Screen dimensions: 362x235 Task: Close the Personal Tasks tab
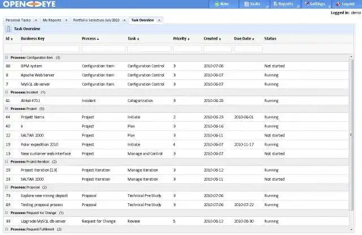pos(36,20)
